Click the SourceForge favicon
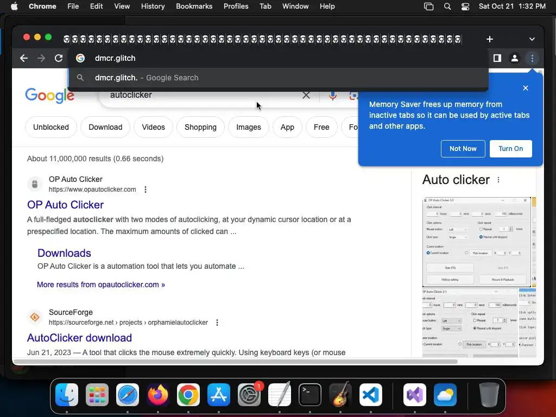 (x=35, y=317)
